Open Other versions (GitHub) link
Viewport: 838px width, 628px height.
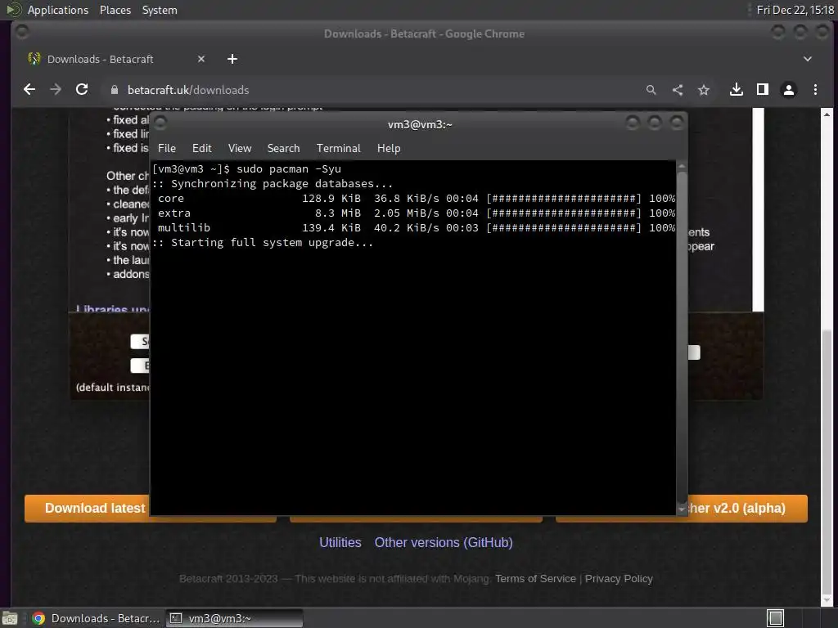[x=444, y=542]
